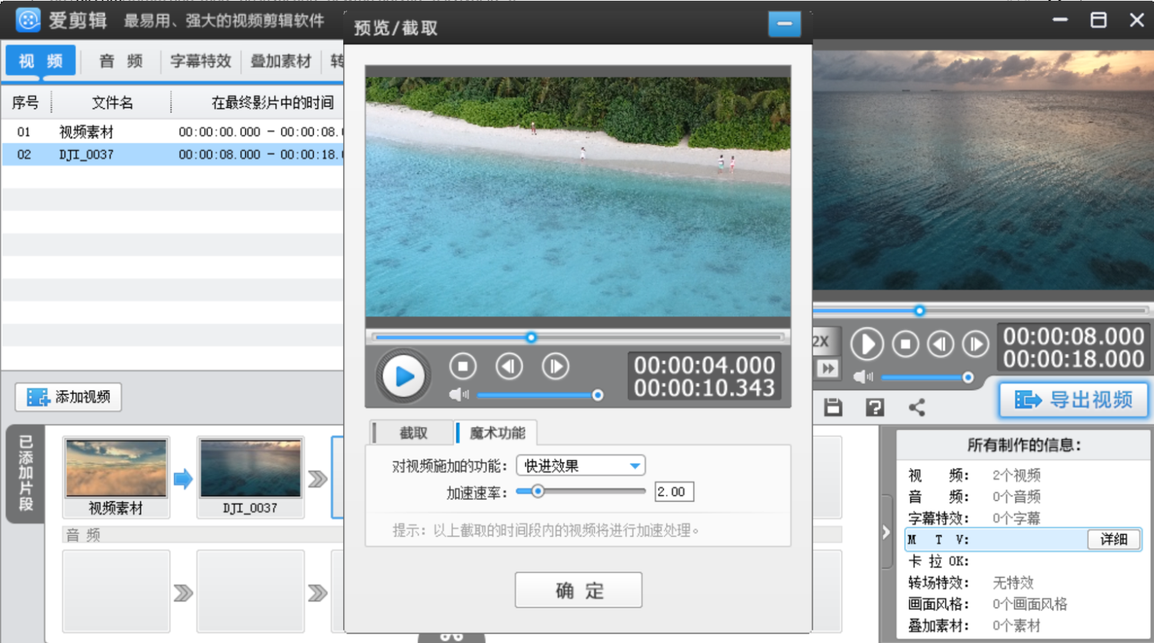The height and width of the screenshot is (643, 1154).
Task: Click the 爱剪辑 app logo icon
Action: point(28,20)
